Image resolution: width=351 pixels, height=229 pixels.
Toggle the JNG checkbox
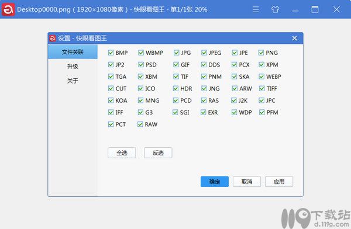(x=204, y=88)
